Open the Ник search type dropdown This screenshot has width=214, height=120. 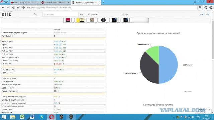[84, 14]
